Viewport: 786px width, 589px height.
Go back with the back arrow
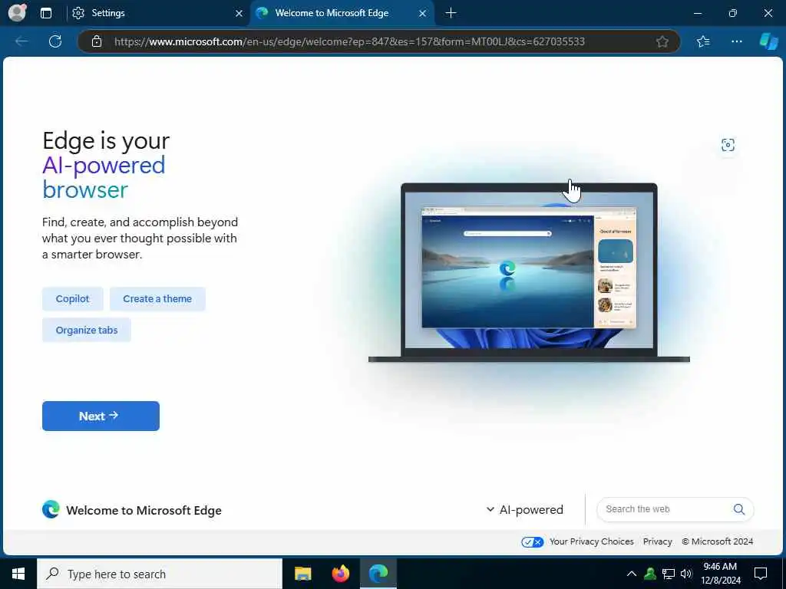pyautogui.click(x=21, y=41)
